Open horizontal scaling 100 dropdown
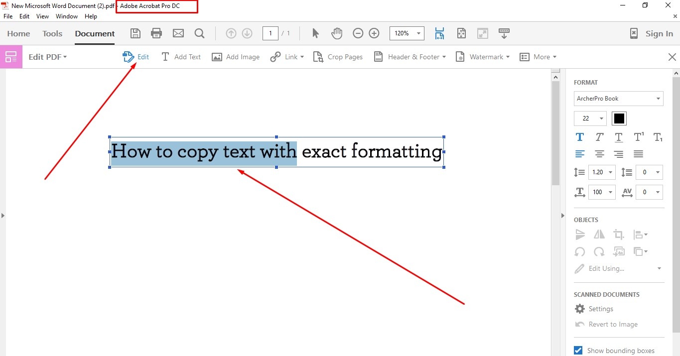The height and width of the screenshot is (356, 680). 602,192
